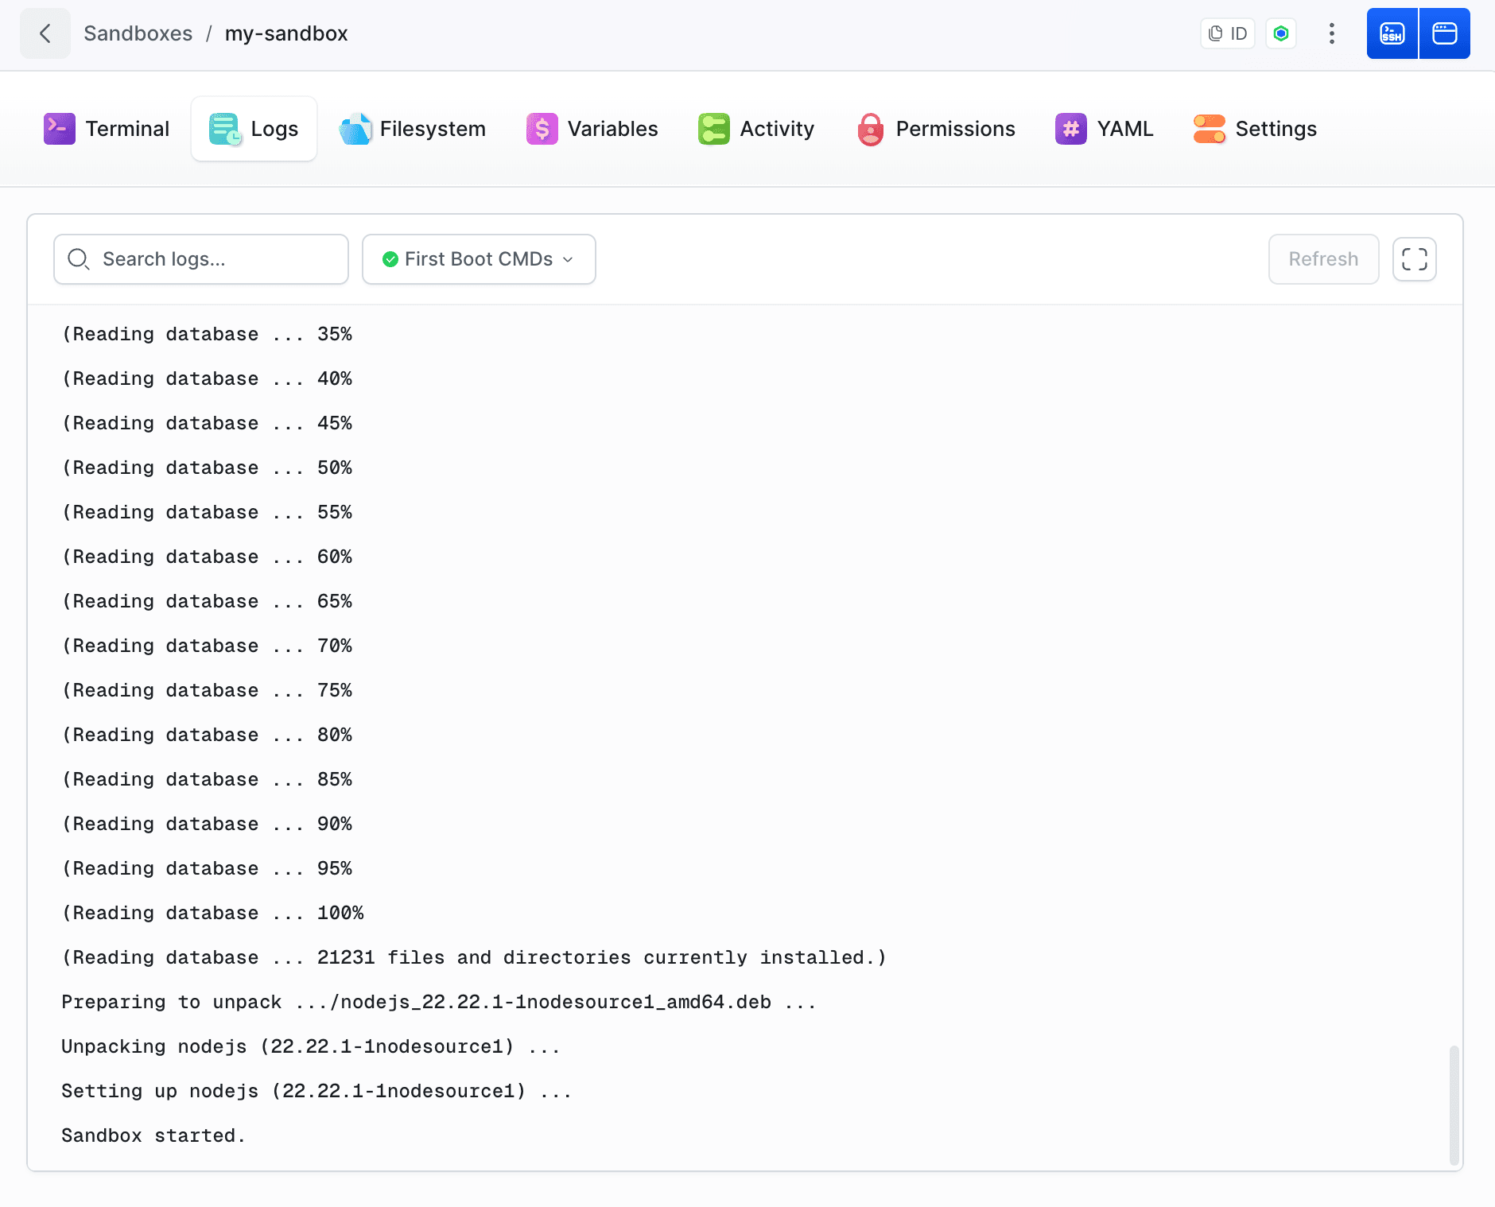The image size is (1495, 1207).
Task: Copy the sandbox ID
Action: (1227, 33)
